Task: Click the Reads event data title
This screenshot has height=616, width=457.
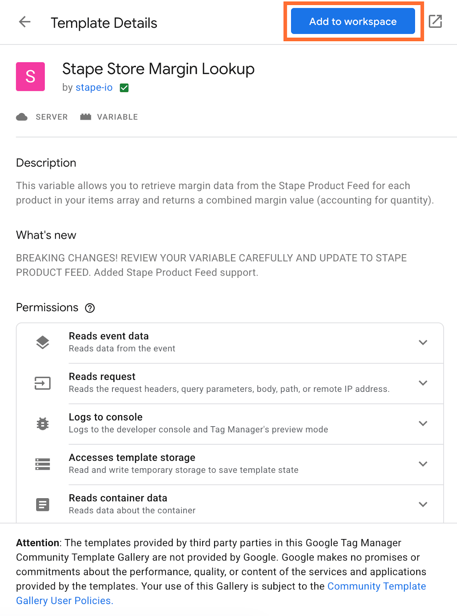Action: coord(109,336)
